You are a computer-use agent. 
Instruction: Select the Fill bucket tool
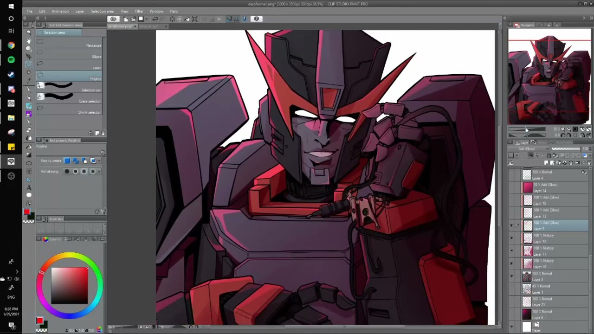(x=29, y=147)
